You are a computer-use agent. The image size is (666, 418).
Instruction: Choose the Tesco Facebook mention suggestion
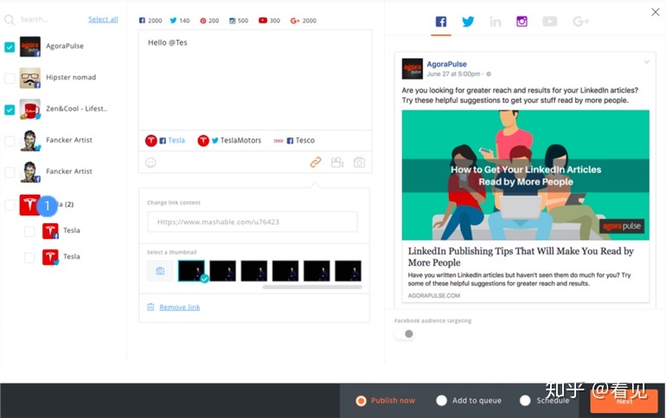294,140
